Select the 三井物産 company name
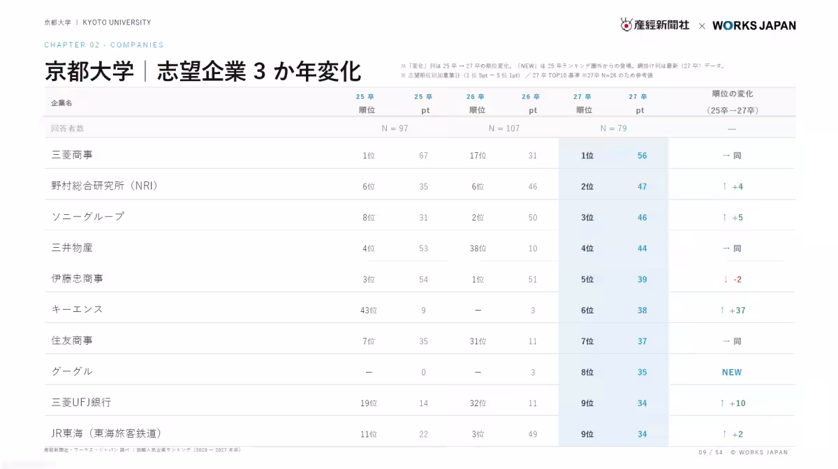 coord(72,248)
